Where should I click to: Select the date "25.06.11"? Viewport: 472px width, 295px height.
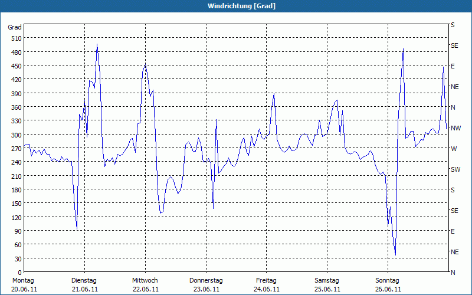tap(327, 290)
